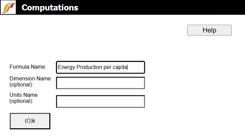Click empty black title bar right of "Computations"
Screen dimensions: 245x136
(x=161, y=7)
